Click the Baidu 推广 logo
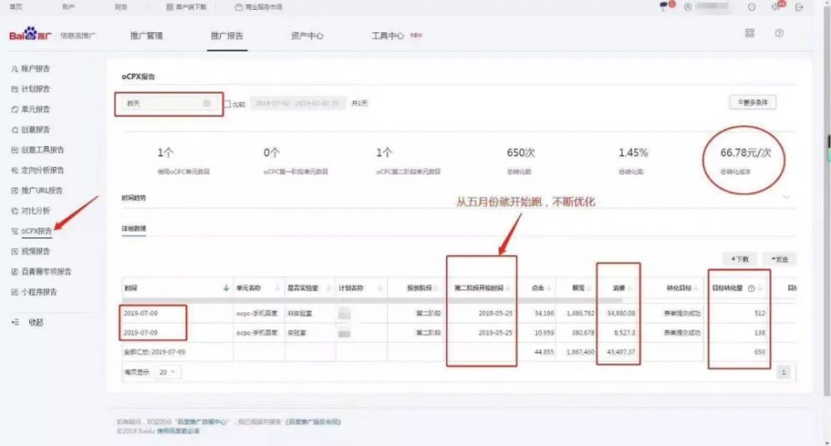 31,36
